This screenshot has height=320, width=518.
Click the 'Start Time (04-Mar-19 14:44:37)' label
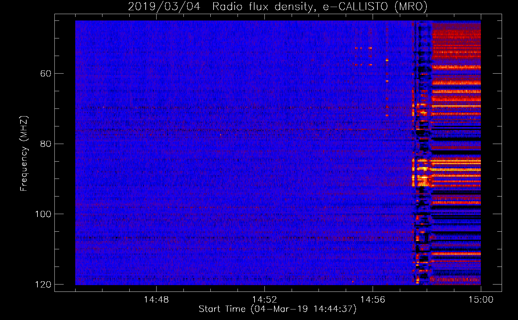click(278, 309)
